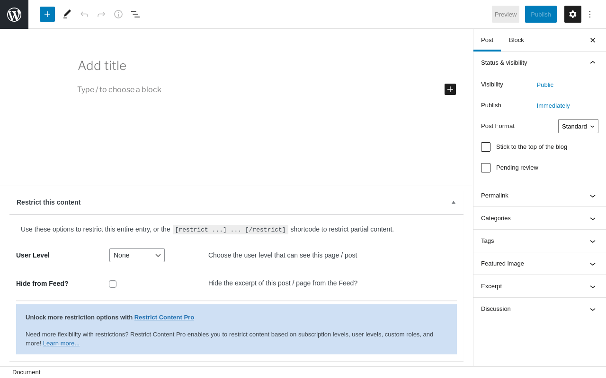Collapse the Restrict this content panel
This screenshot has width=606, height=378.
pos(454,202)
